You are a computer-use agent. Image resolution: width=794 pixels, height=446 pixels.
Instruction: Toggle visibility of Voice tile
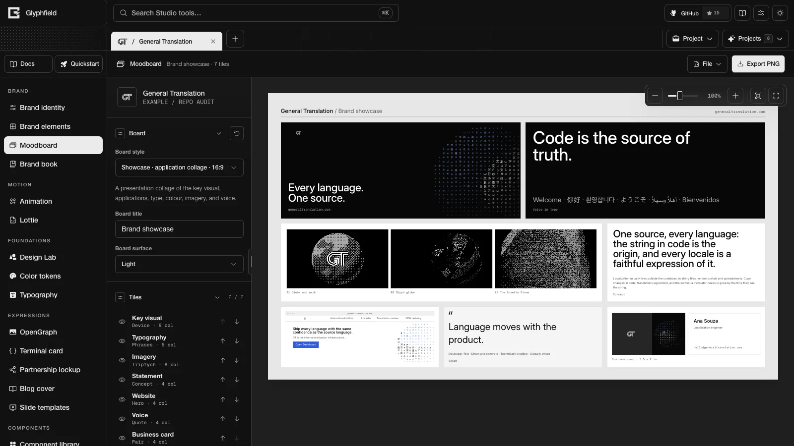click(122, 419)
